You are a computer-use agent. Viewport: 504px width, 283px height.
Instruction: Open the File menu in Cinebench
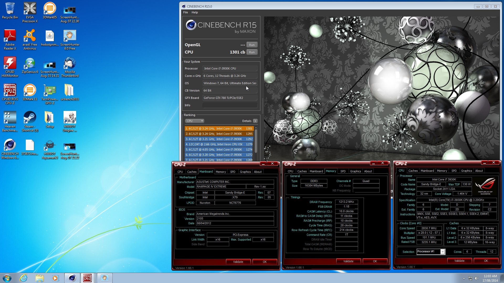[186, 12]
